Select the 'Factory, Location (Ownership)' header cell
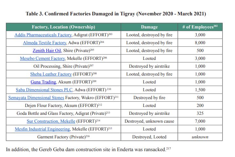The height and width of the screenshot is (157, 235). coord(63,27)
